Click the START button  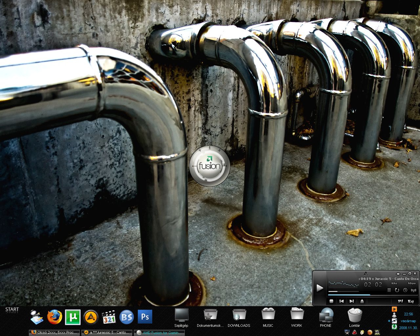point(12,309)
